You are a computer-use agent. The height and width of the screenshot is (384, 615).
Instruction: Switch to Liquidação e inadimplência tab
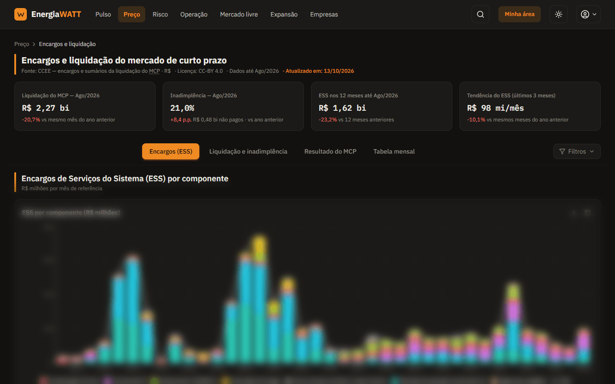(248, 151)
